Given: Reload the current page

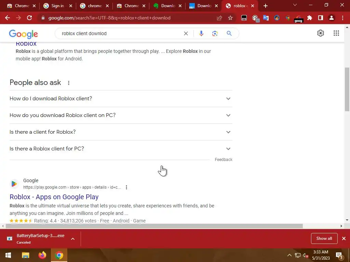Looking at the screenshot, I should pyautogui.click(x=29, y=18).
